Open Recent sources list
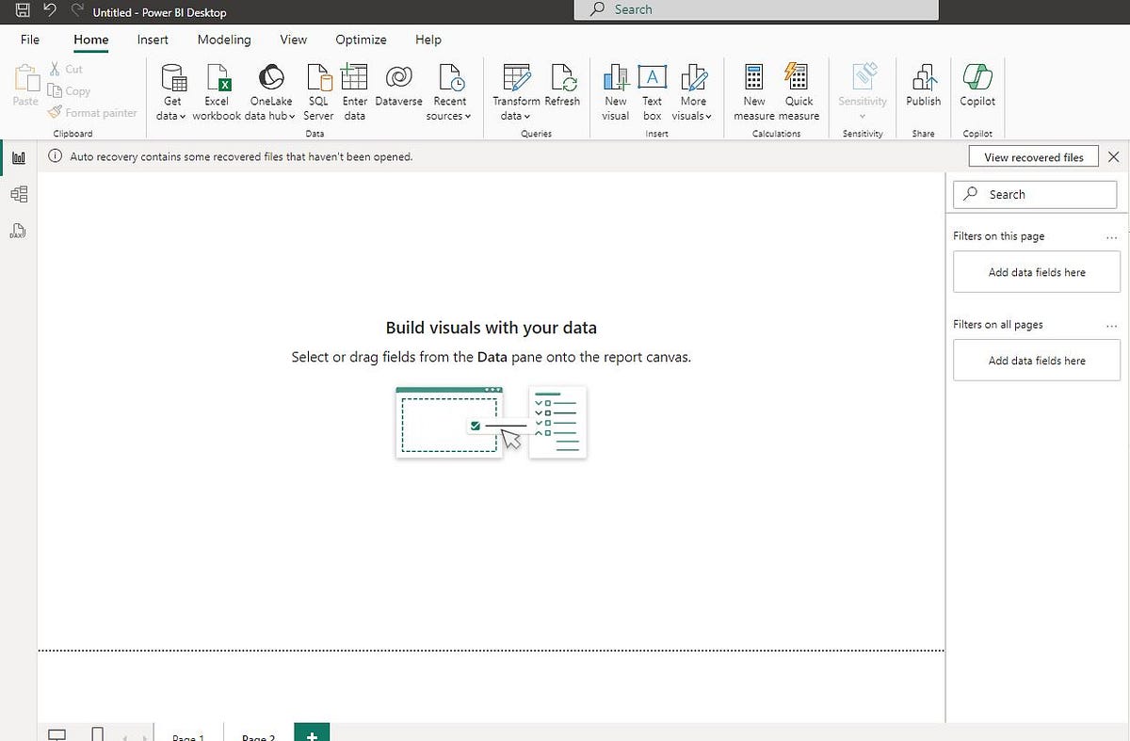 coord(449,93)
